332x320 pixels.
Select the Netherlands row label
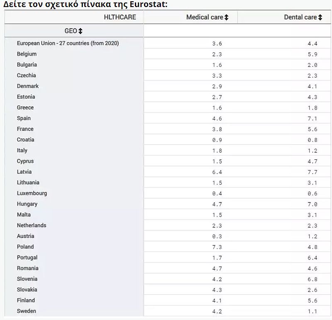click(32, 225)
